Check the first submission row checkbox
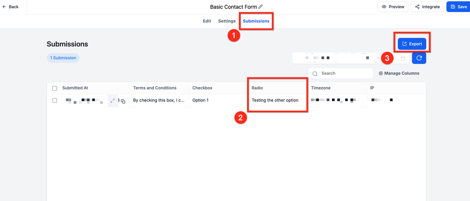470x201 pixels. (x=55, y=100)
